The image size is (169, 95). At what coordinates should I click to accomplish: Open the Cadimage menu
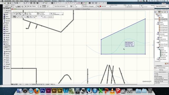(x=69, y=1)
